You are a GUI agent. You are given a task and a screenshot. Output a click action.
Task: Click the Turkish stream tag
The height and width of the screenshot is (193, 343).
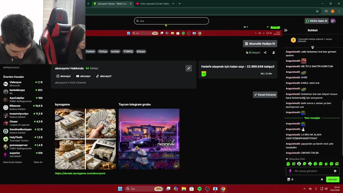tap(90, 51)
